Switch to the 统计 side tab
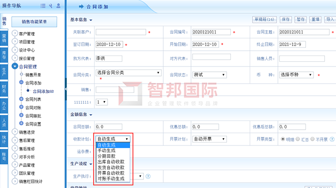The width and height of the screenshot is (336, 188). click(x=4, y=139)
